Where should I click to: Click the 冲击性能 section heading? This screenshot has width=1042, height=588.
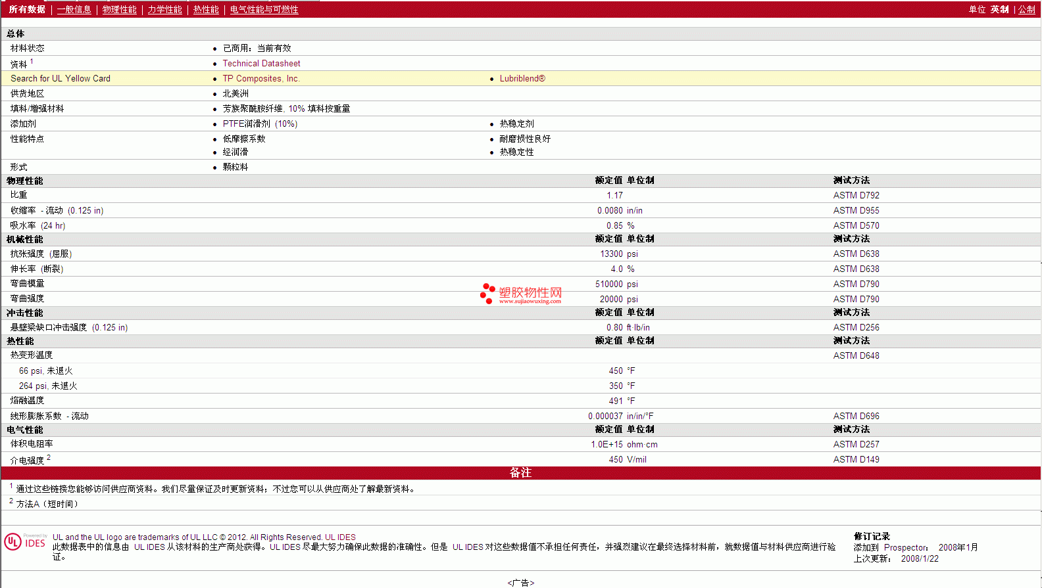[x=25, y=313]
